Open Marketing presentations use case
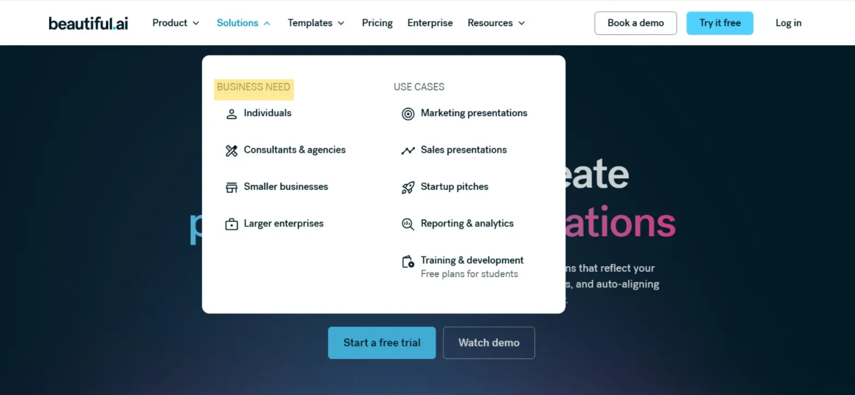 point(474,113)
